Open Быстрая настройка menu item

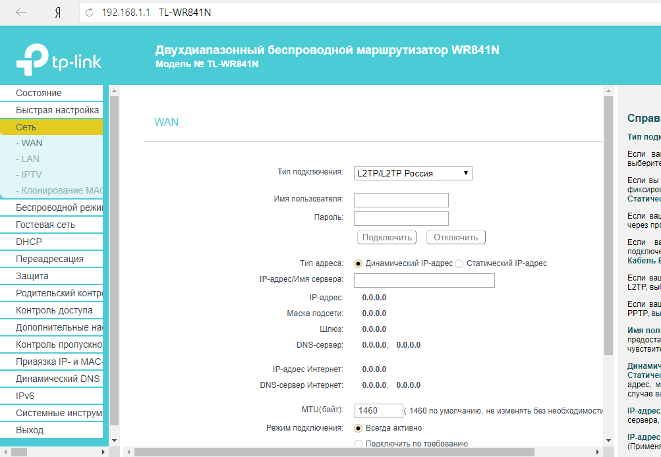(51, 111)
